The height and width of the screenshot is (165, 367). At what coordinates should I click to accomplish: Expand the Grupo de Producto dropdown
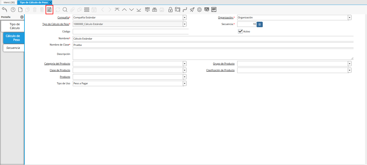click(x=350, y=64)
